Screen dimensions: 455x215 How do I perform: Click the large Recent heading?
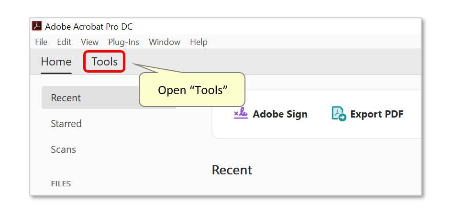(232, 170)
